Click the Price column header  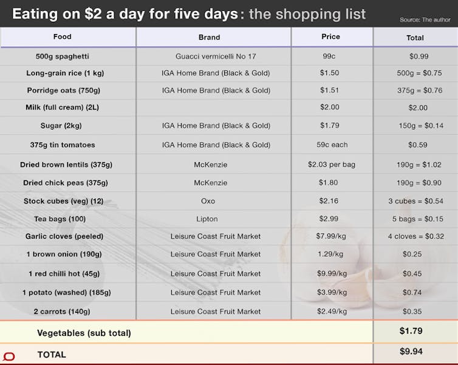330,37
